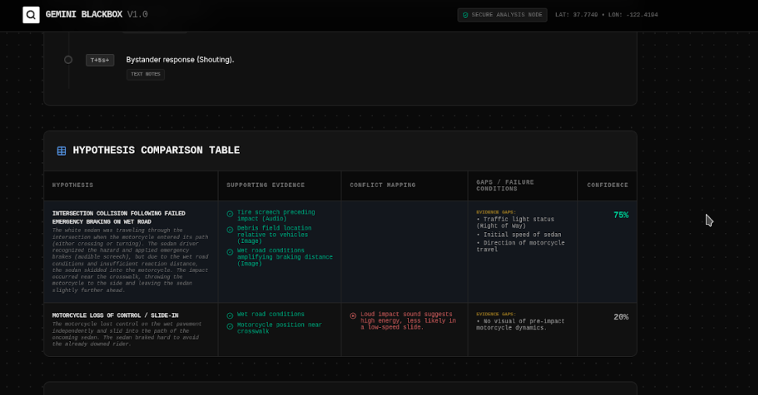This screenshot has width=758, height=395.
Task: Click the Direction of motorcycle travel gap item
Action: click(x=520, y=246)
